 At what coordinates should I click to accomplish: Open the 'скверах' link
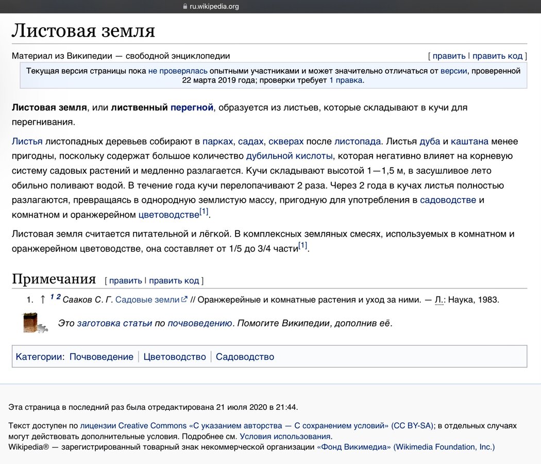tap(286, 141)
